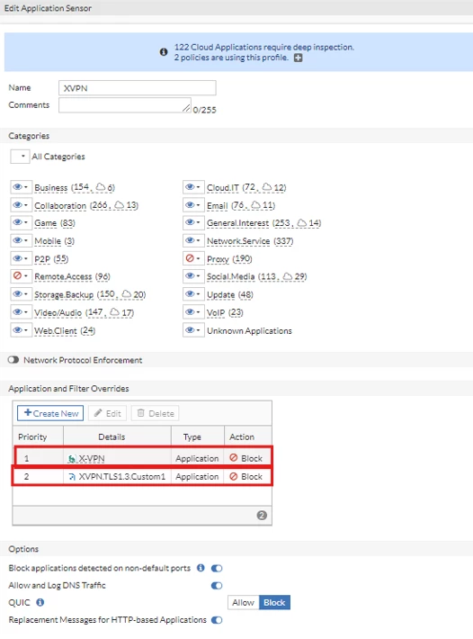Click the cloud icon next to Collaboration
Screen dimensions: 473x639
click(119, 205)
